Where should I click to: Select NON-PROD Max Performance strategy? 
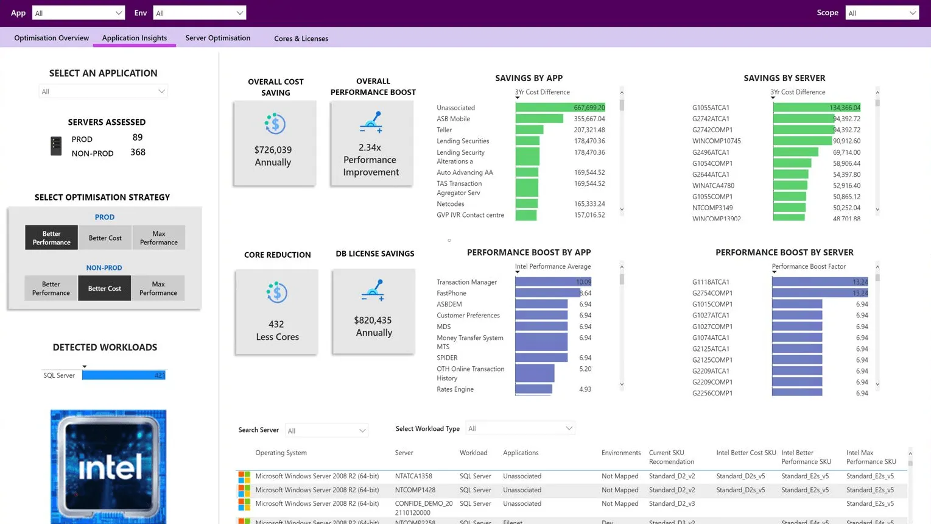click(x=158, y=288)
